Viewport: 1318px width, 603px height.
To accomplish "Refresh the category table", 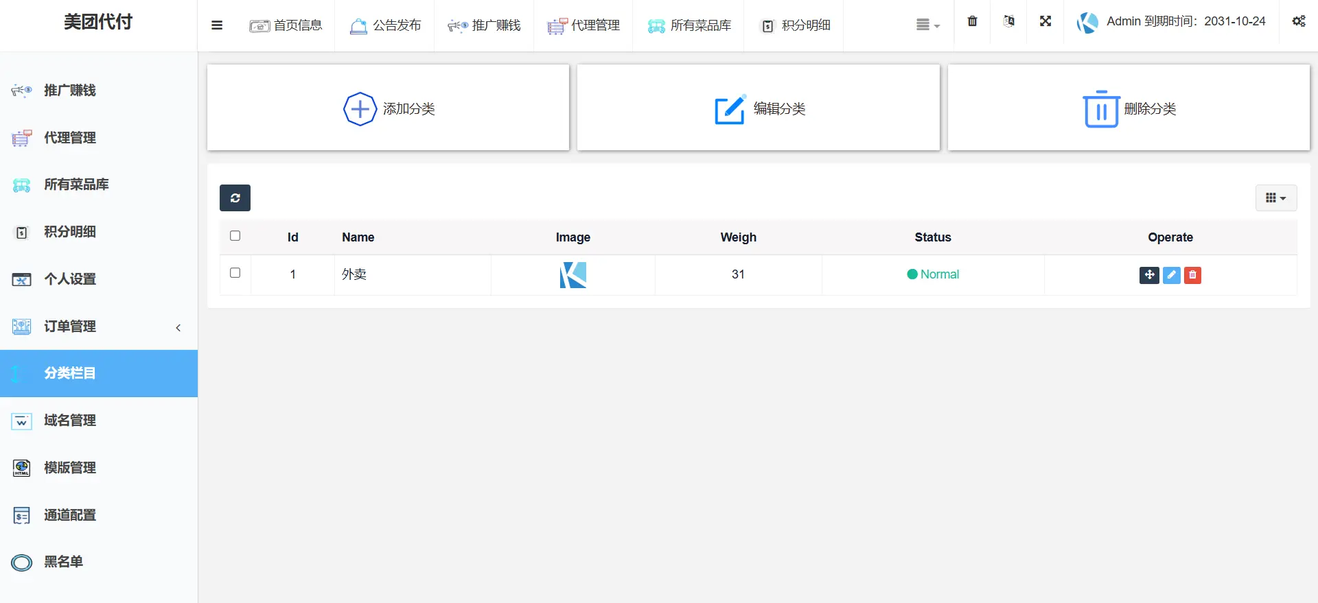I will click(x=235, y=198).
